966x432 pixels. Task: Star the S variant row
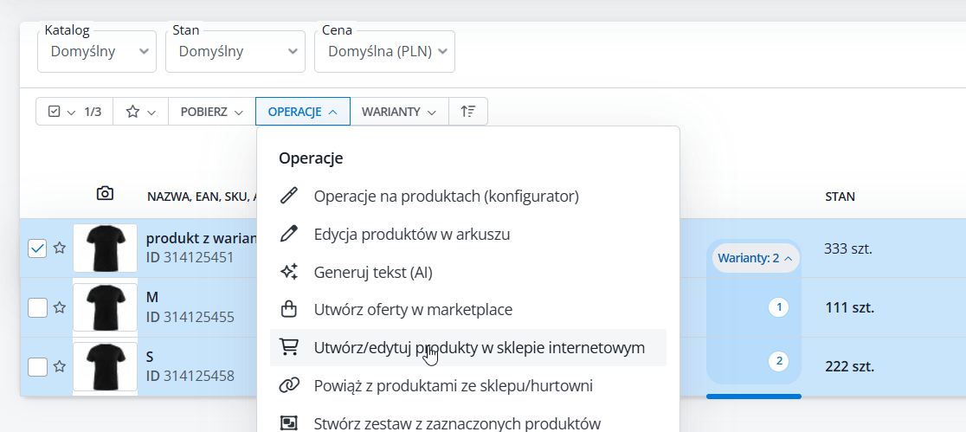click(x=60, y=366)
